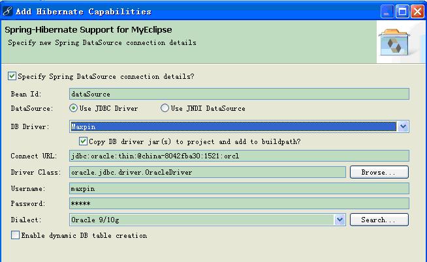Click the Driver Class: label

[x=36, y=172]
